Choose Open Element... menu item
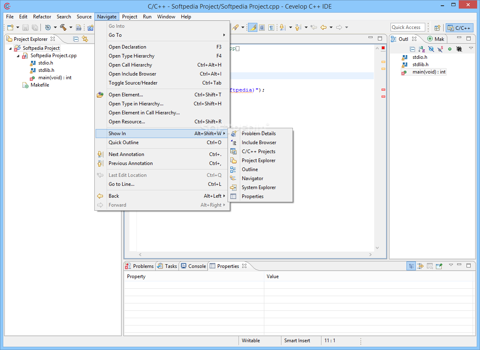 (162, 95)
